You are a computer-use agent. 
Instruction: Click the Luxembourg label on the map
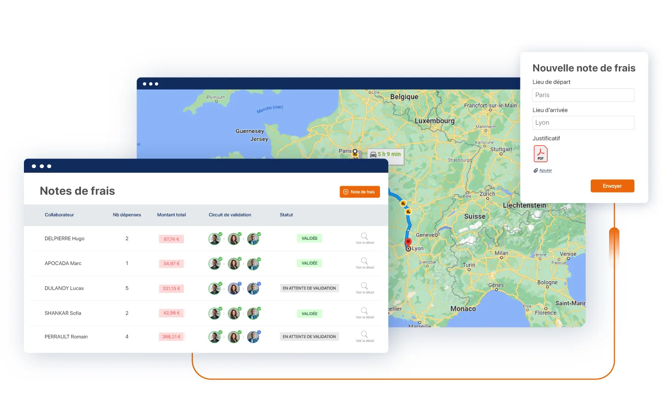coord(435,121)
